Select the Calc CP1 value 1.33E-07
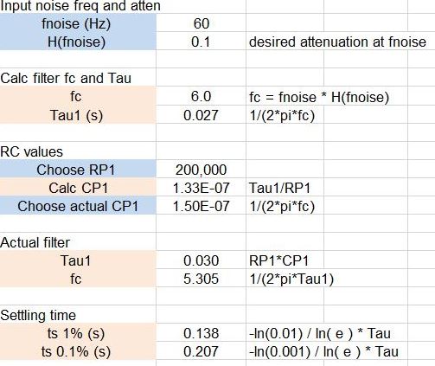 (x=202, y=188)
